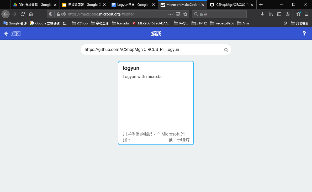Screen dimensions: 312x192
Task: Open the STM32 bookmarks folder
Action: (199, 23)
